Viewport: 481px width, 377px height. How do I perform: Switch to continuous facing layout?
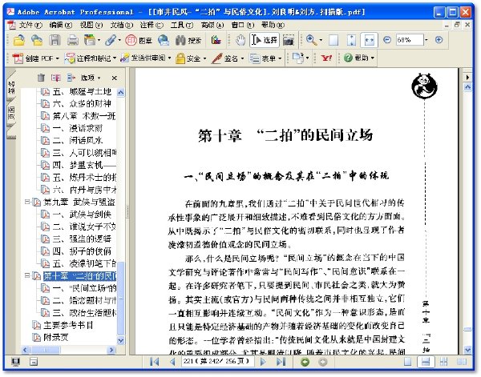coord(443,362)
